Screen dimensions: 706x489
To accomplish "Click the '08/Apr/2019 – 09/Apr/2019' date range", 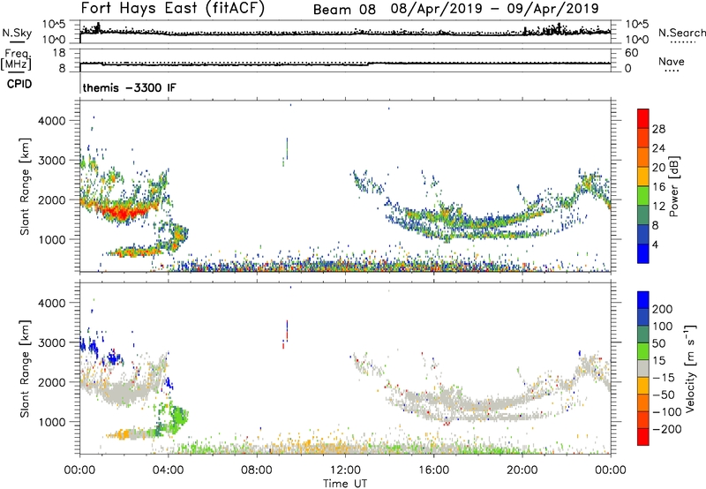I will [x=495, y=9].
